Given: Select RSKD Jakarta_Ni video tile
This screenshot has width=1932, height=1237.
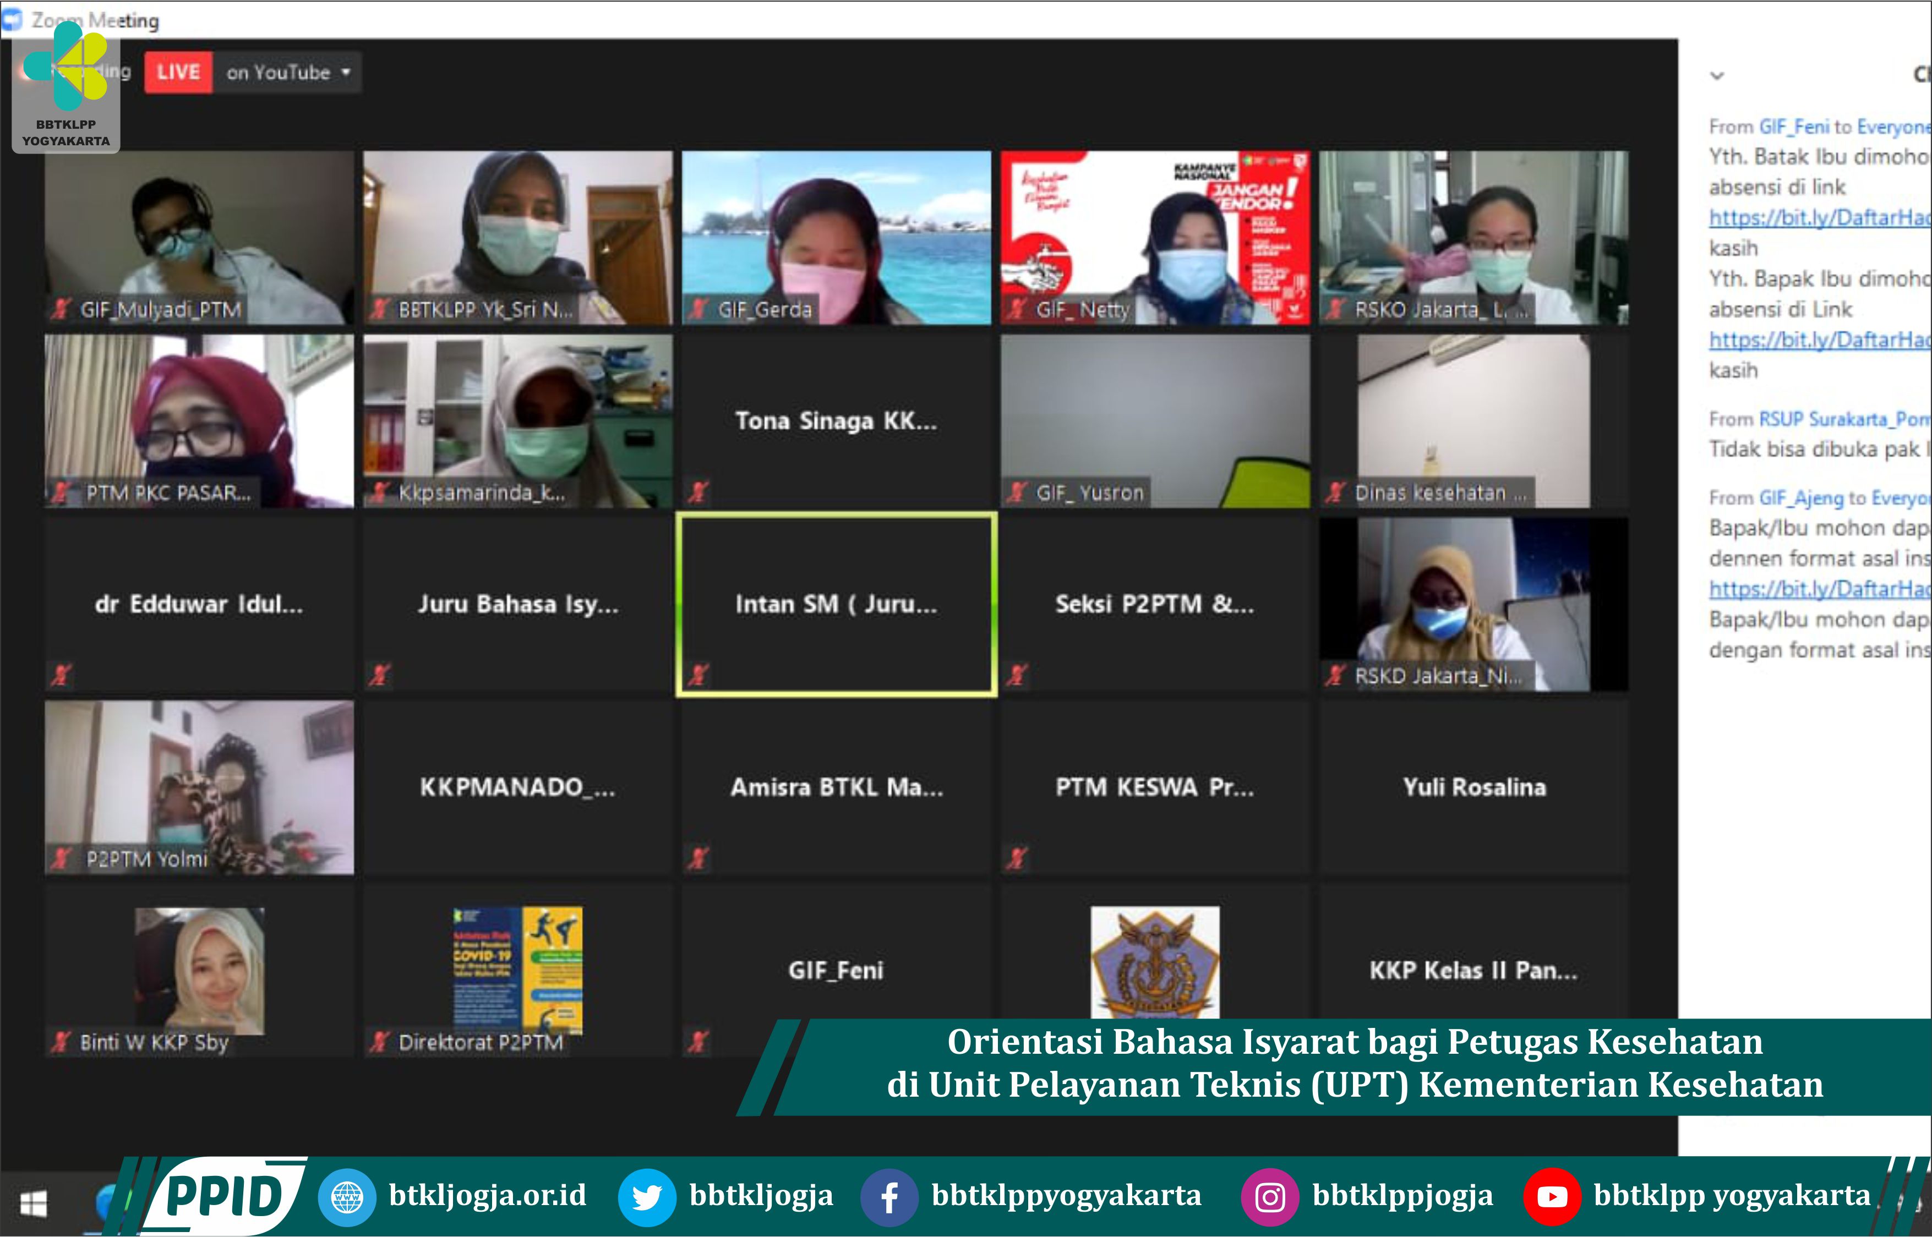Looking at the screenshot, I should point(1473,604).
